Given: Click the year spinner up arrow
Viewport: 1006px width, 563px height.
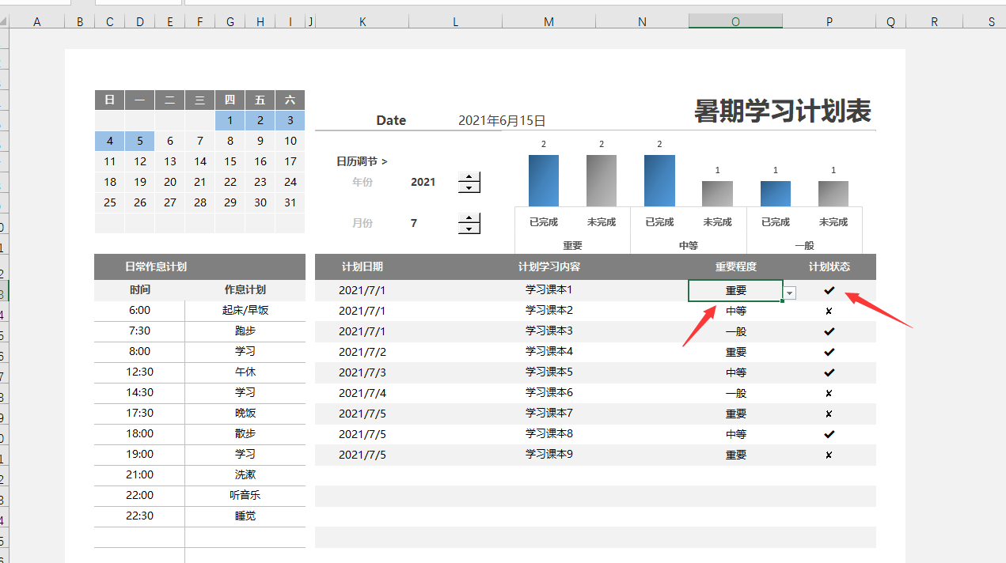Looking at the screenshot, I should click(x=469, y=177).
